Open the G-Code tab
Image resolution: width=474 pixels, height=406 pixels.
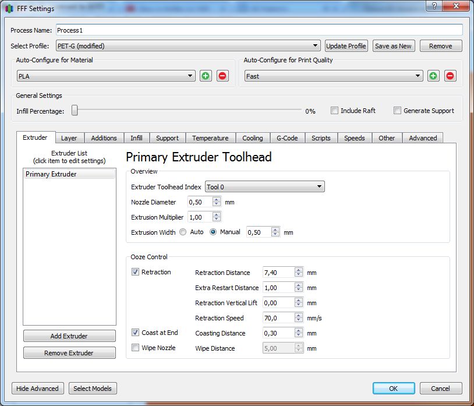click(x=287, y=138)
